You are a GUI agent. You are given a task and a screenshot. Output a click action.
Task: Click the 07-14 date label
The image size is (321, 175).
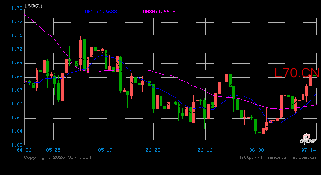point(308,150)
